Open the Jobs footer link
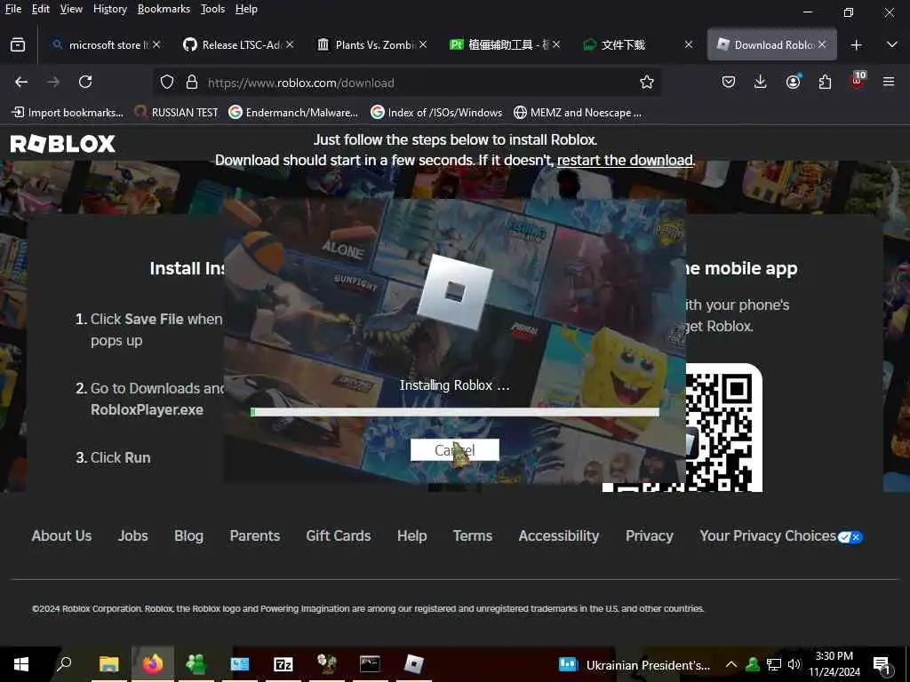Screen dimensions: 910x682 click(133, 535)
